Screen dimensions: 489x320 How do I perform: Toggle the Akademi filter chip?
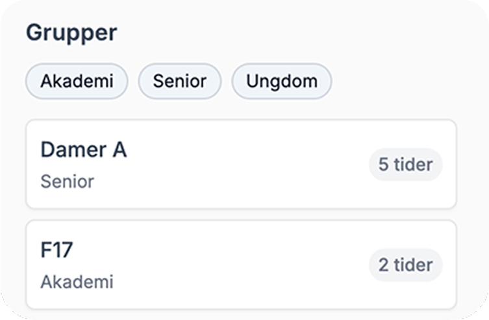pos(77,82)
